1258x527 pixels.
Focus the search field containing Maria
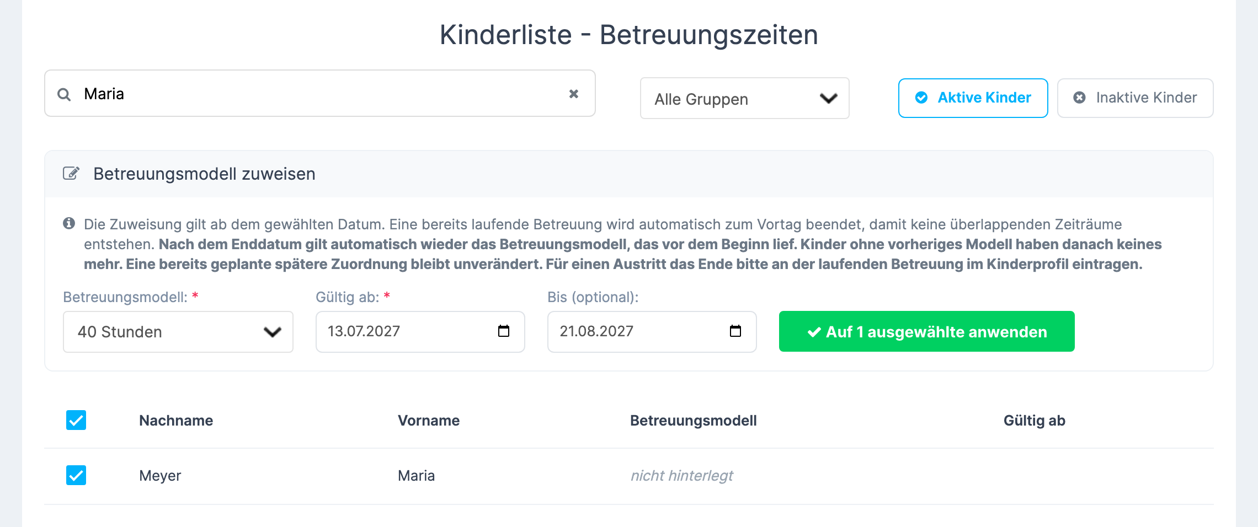tap(320, 94)
